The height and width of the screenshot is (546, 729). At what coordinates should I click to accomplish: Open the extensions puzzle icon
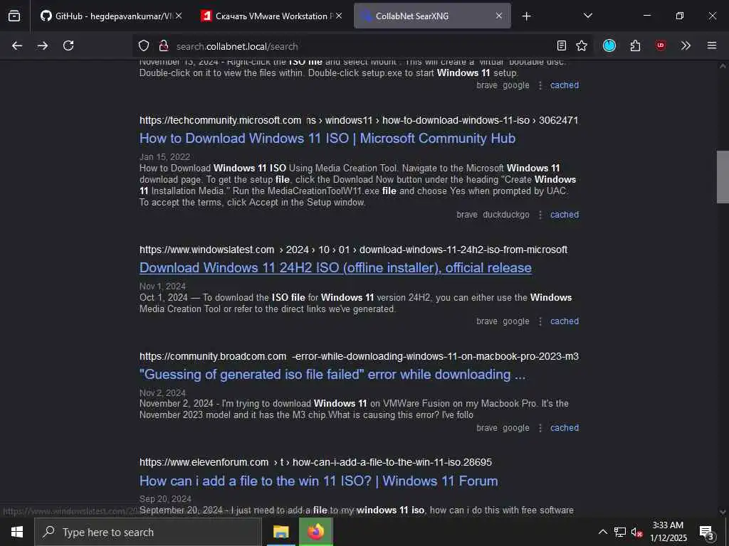click(635, 45)
